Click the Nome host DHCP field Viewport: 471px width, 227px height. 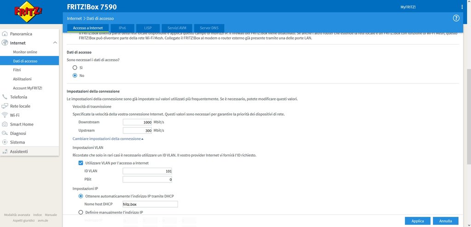pyautogui.click(x=150, y=204)
